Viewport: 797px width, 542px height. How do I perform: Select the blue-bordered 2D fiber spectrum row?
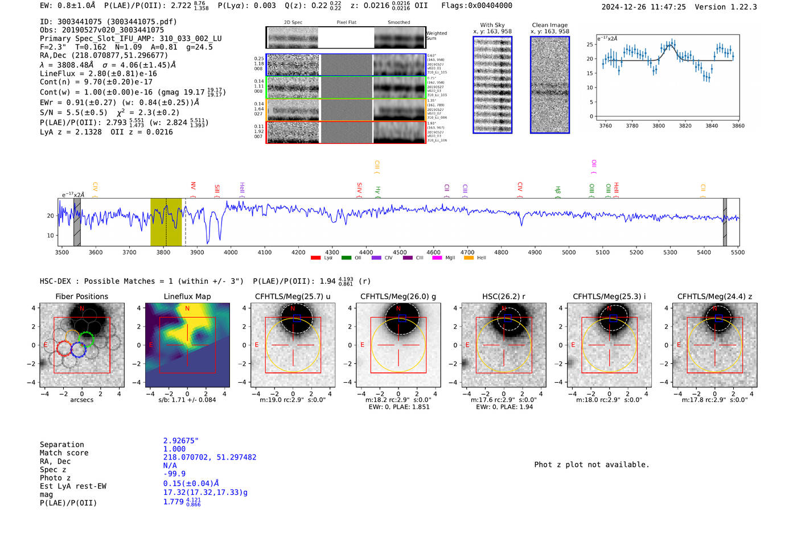tap(346, 65)
